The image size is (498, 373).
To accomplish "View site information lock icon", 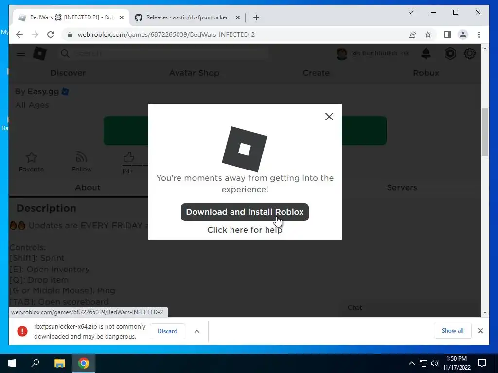I will [70, 34].
